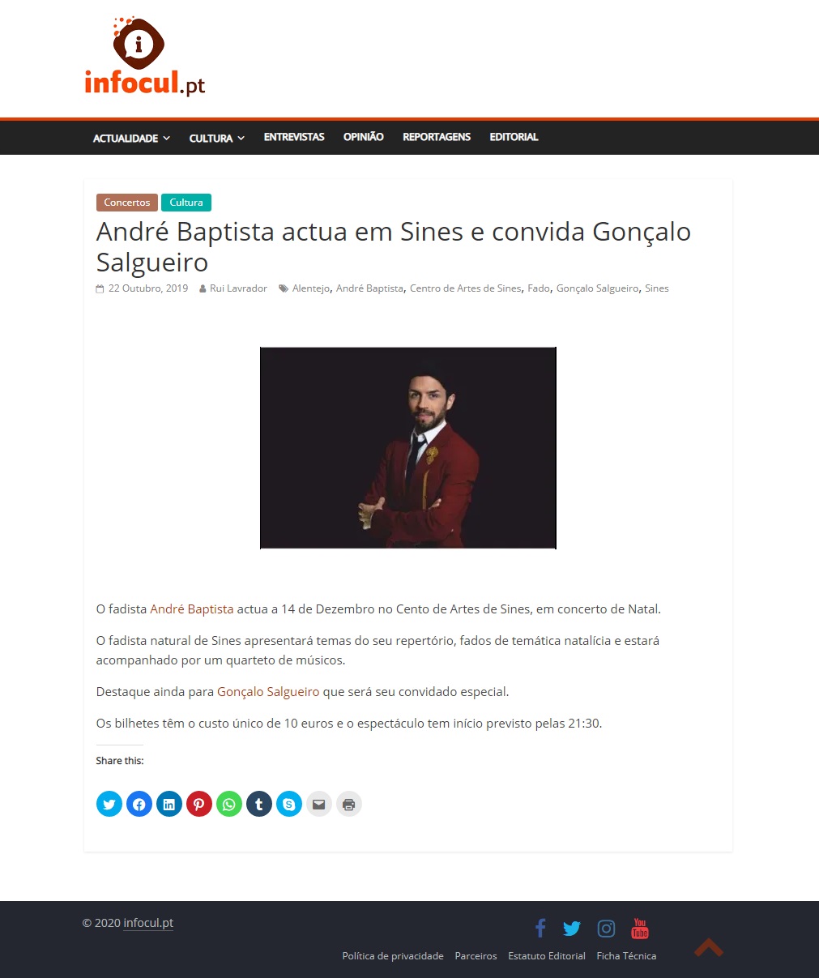Expand the CULTURA dropdown menu
This screenshot has width=819, height=978.
pyautogui.click(x=217, y=138)
